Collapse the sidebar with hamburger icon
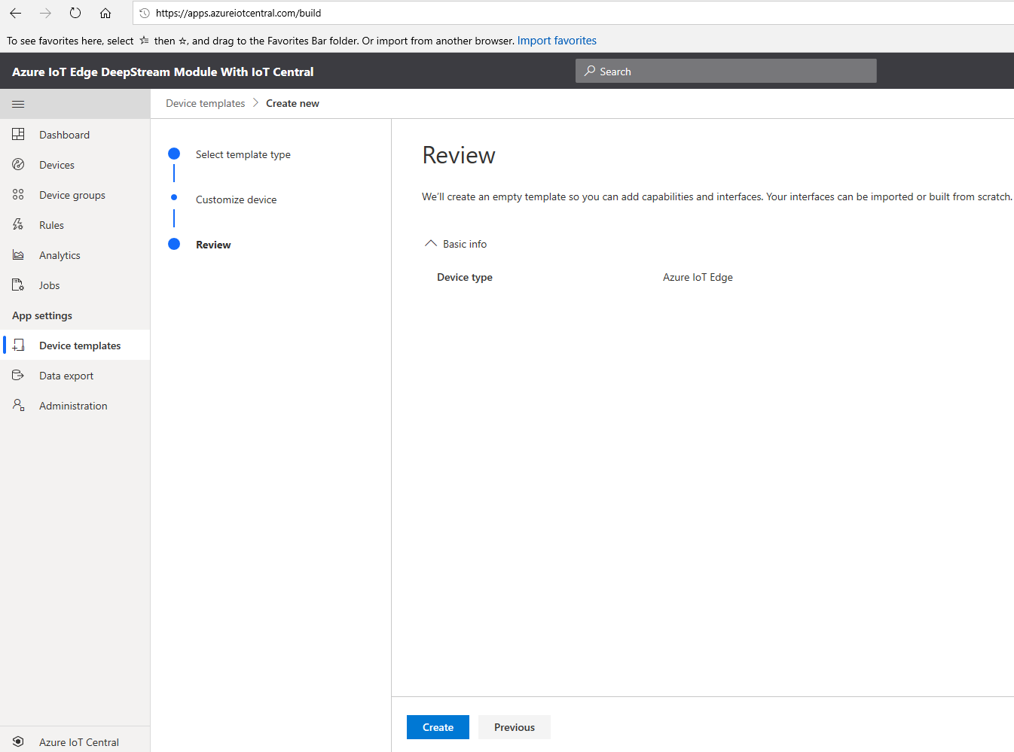 [x=18, y=104]
